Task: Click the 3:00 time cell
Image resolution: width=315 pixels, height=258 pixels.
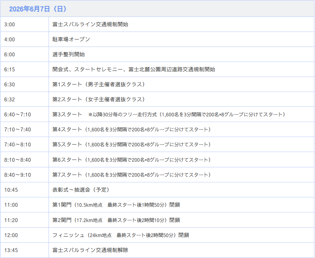Action: [9, 24]
